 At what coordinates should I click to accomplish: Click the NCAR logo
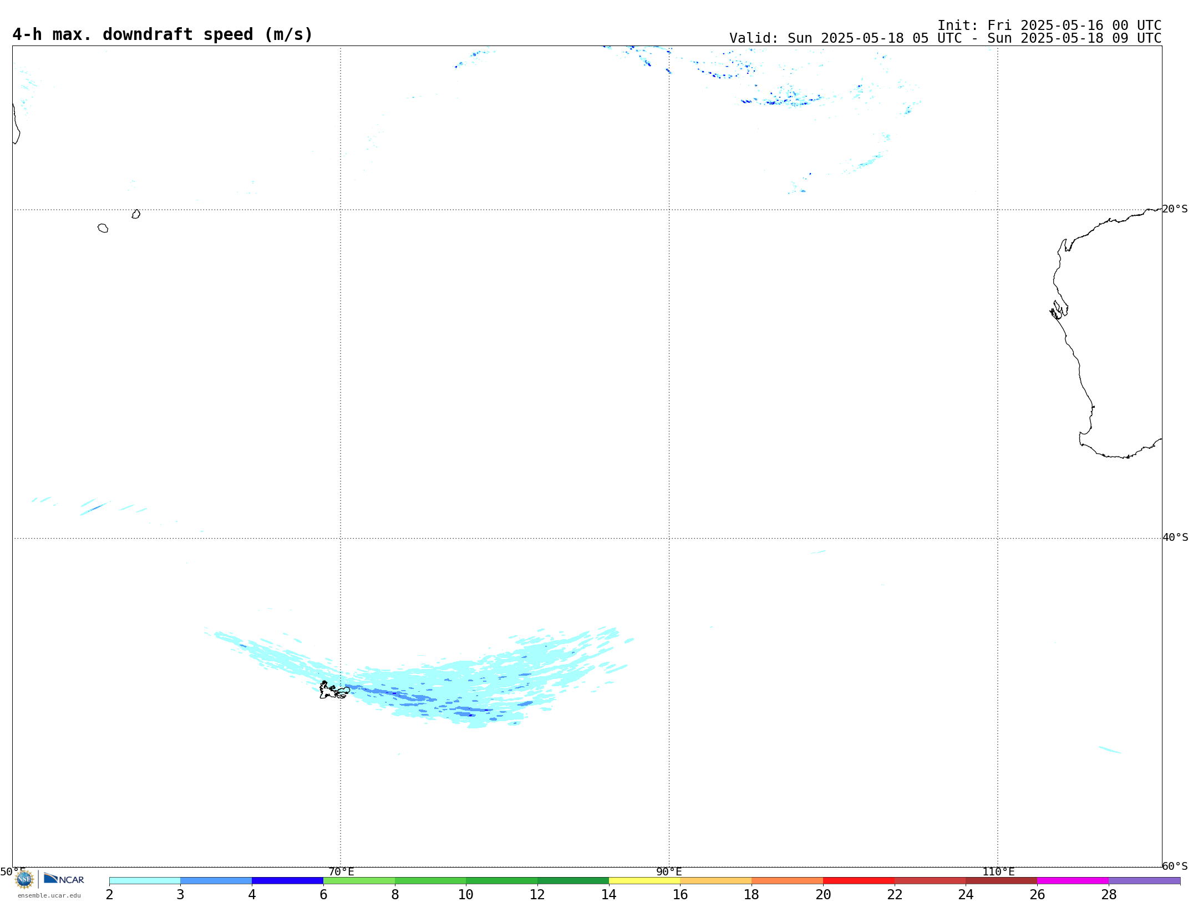click(64, 879)
